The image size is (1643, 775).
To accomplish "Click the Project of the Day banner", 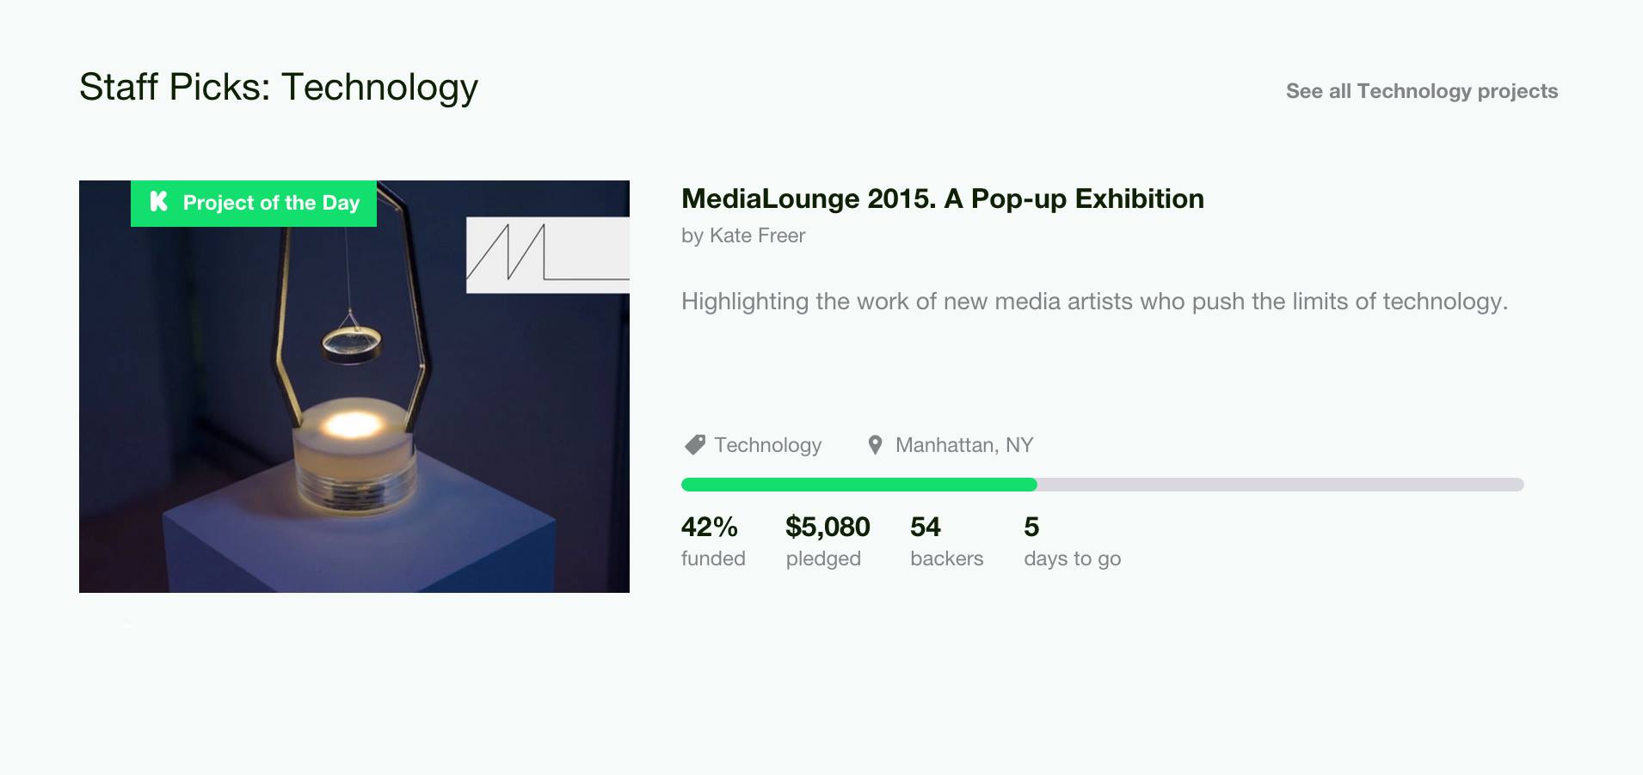I will (254, 204).
